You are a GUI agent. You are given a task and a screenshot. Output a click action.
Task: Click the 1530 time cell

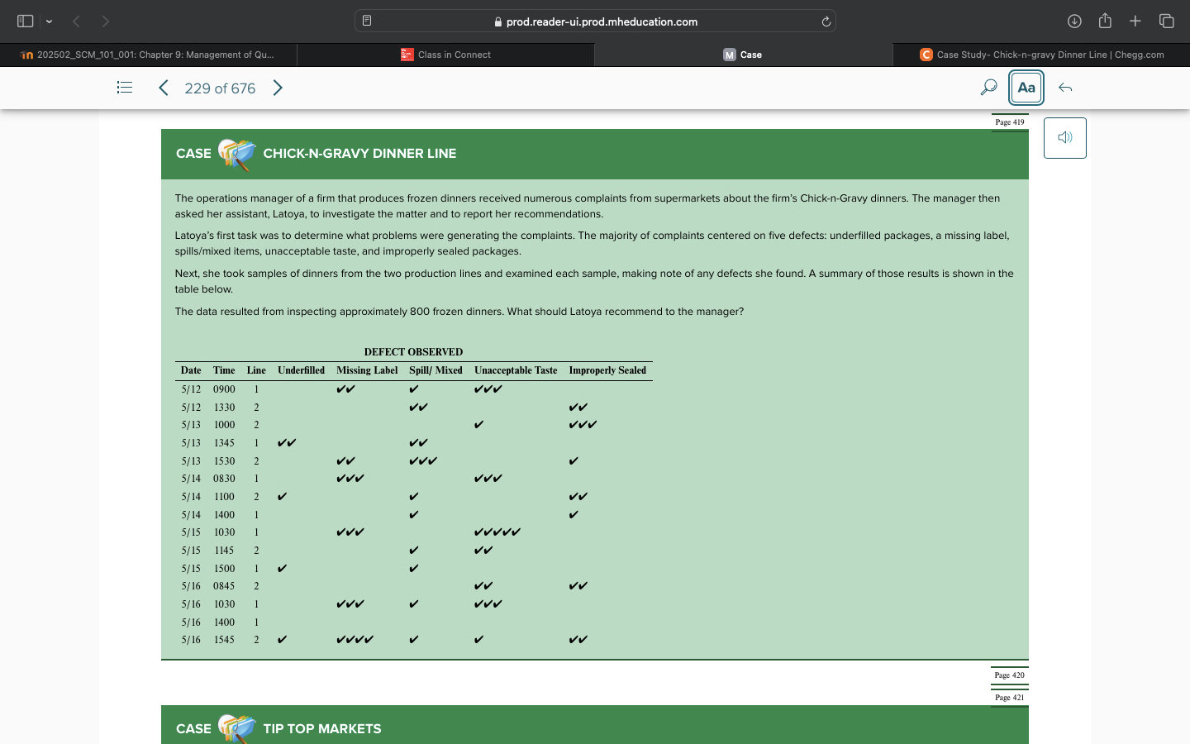coord(224,461)
